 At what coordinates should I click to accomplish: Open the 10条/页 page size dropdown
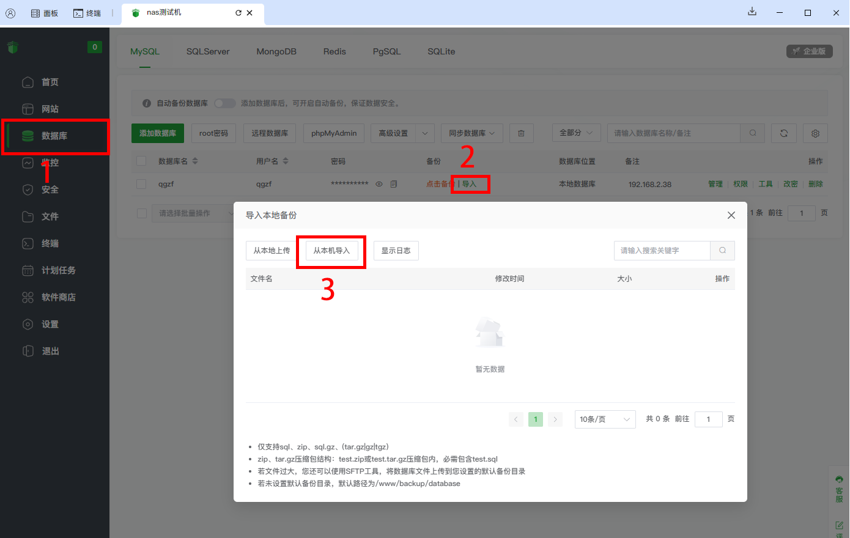click(x=604, y=419)
